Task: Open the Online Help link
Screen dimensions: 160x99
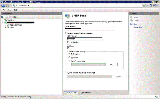Action: pyautogui.click(x=138, y=27)
